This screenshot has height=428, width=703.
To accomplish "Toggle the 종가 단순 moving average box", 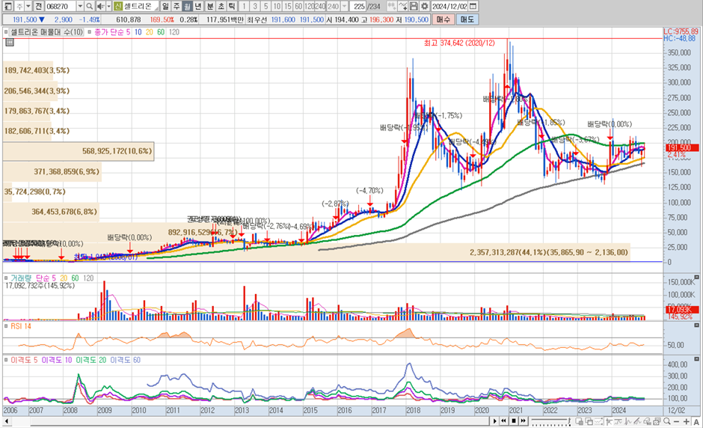I will pyautogui.click(x=89, y=33).
